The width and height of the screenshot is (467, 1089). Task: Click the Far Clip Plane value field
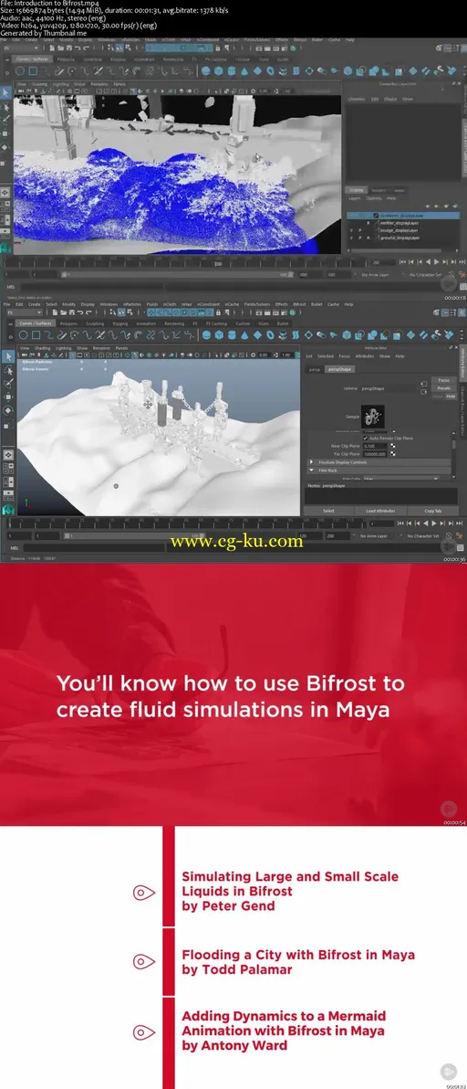pyautogui.click(x=375, y=454)
